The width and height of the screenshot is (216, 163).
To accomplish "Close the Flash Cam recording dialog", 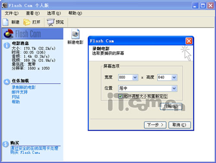I will tap(189, 41).
